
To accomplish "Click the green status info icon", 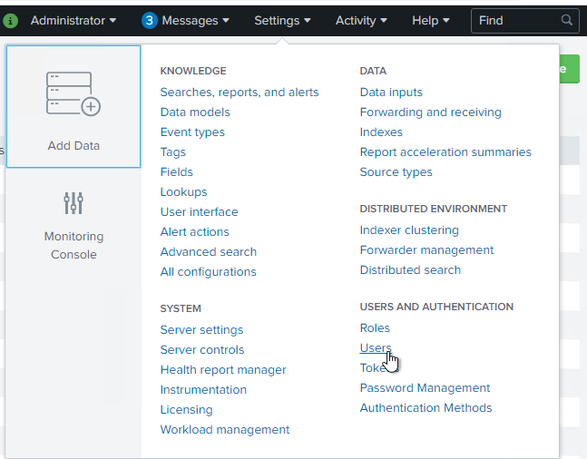I will click(x=11, y=20).
